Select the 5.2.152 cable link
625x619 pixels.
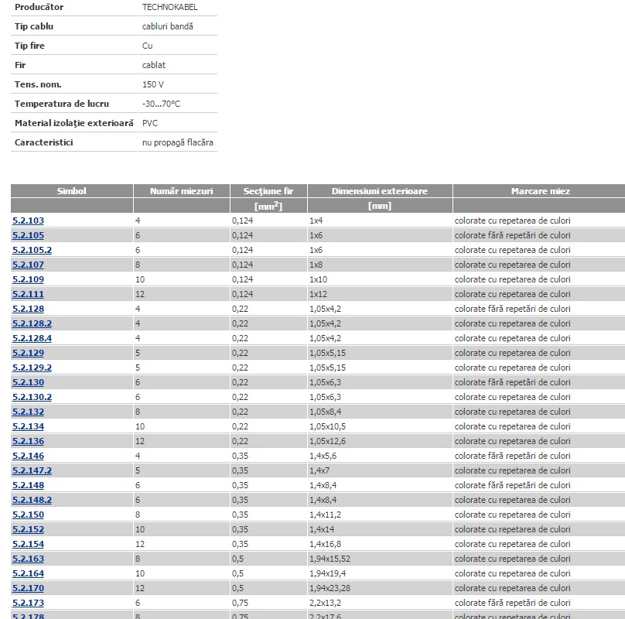(28, 529)
